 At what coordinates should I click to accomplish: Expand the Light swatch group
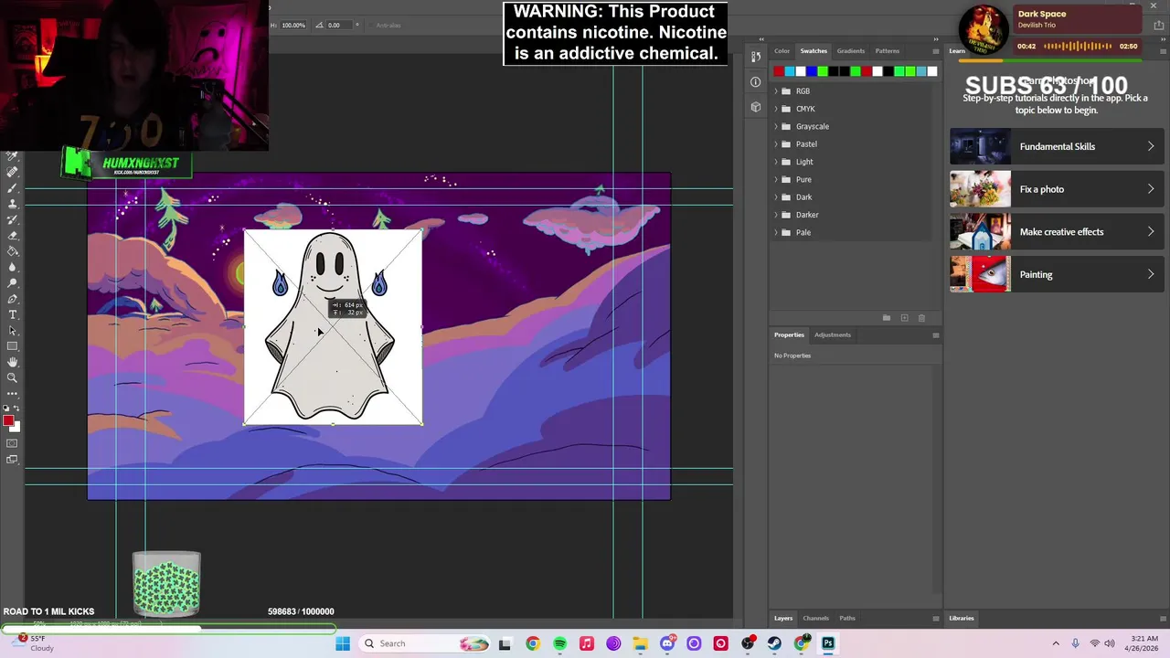tap(776, 162)
